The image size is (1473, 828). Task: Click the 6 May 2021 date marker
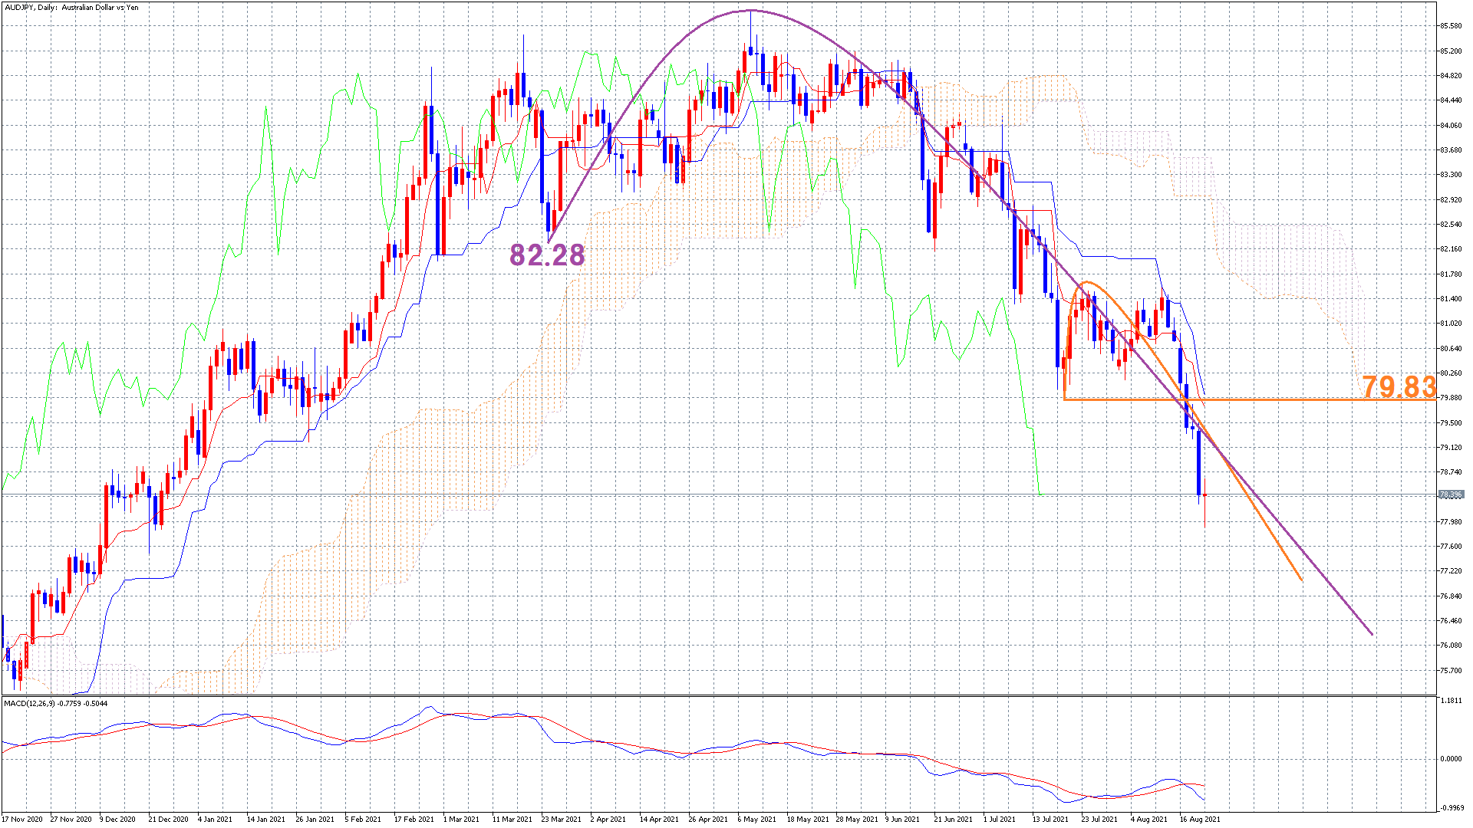click(x=756, y=819)
